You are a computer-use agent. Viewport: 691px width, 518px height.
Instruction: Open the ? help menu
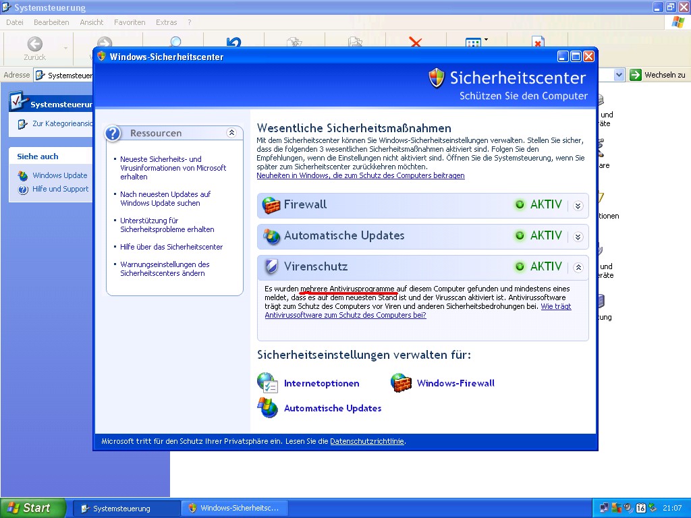click(x=190, y=22)
